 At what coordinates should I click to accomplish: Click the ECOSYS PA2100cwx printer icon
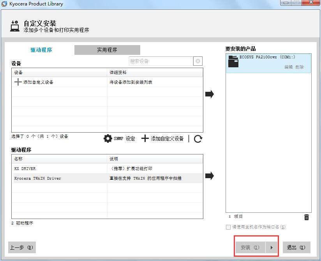(233, 61)
